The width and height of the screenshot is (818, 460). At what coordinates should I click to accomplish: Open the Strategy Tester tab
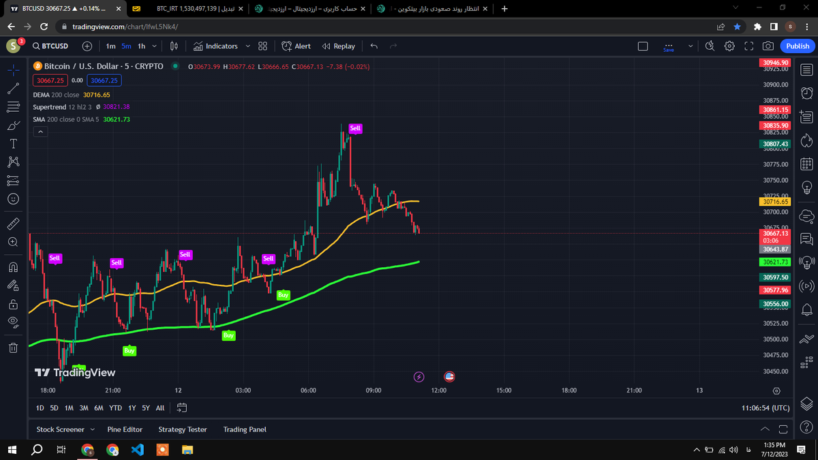click(x=182, y=429)
